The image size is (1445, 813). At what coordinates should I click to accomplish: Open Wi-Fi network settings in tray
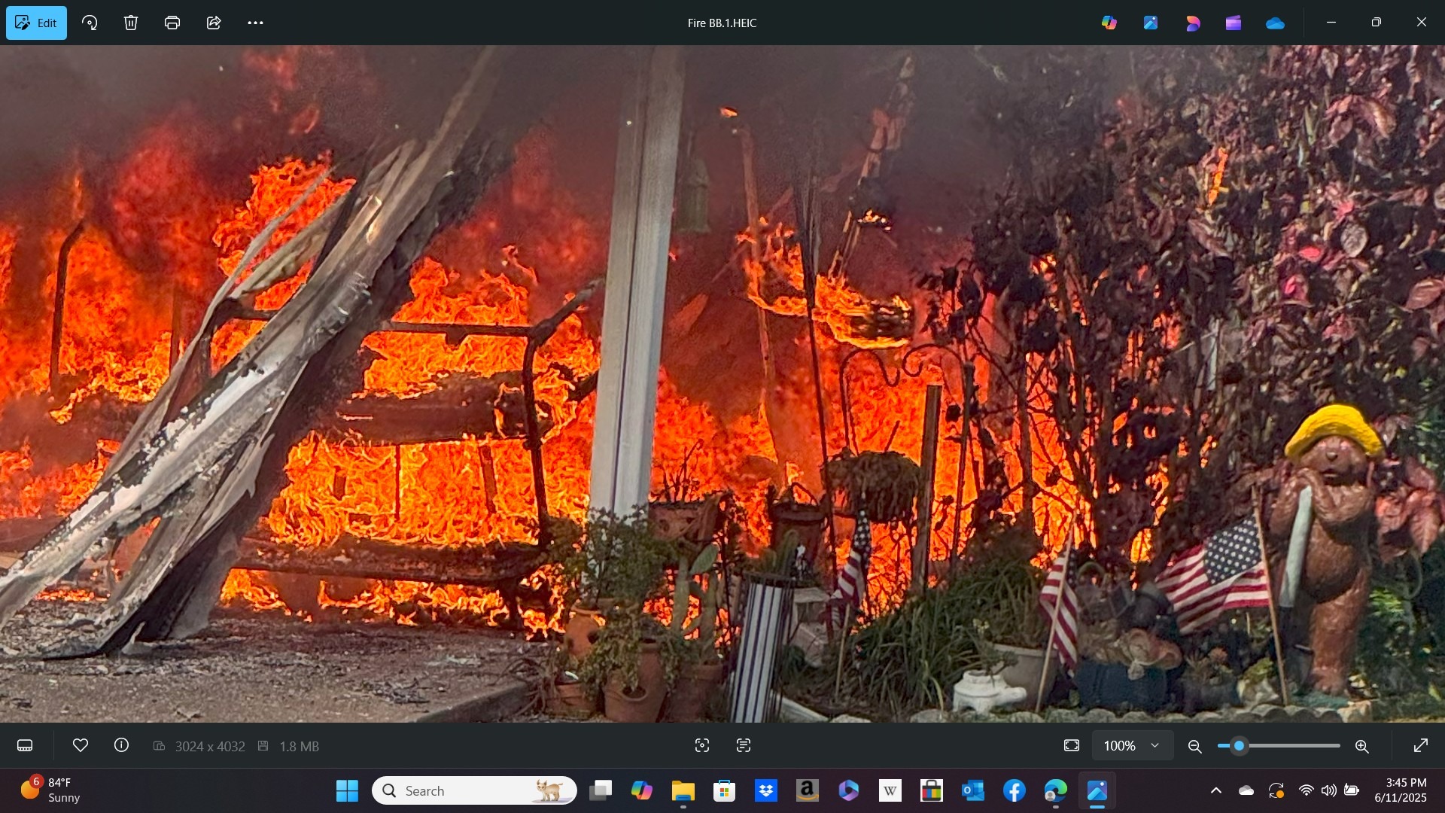click(x=1307, y=790)
